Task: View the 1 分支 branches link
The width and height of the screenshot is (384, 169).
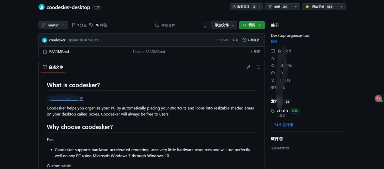Action: coord(79,25)
